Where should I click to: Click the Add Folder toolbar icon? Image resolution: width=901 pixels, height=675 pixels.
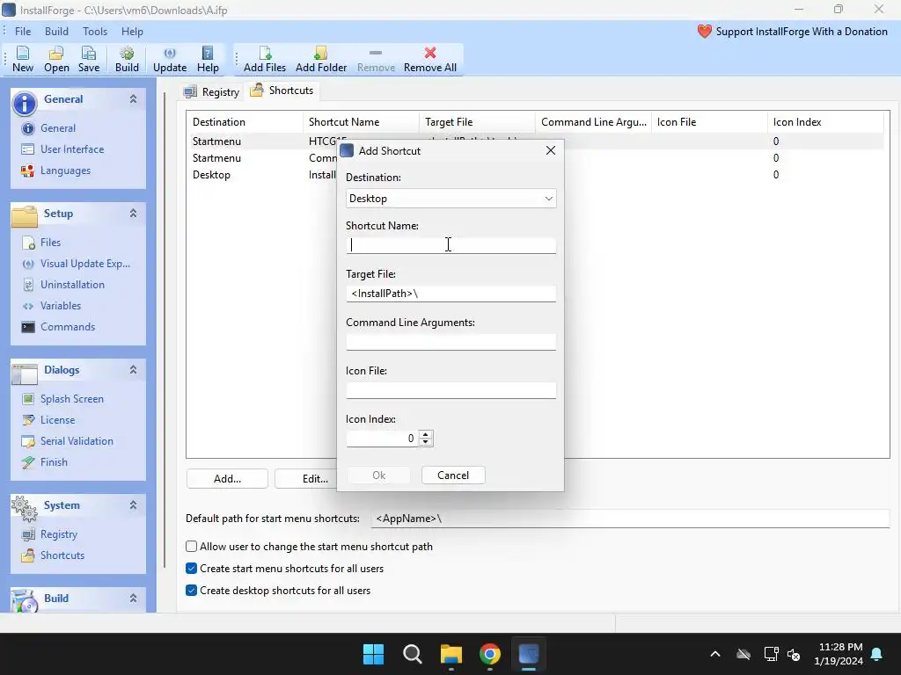[320, 59]
